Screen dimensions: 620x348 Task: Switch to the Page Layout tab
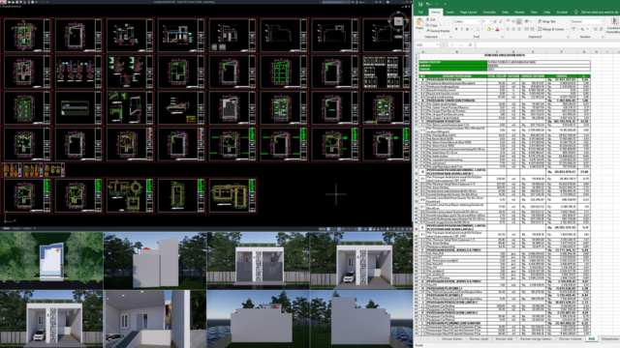pos(469,13)
